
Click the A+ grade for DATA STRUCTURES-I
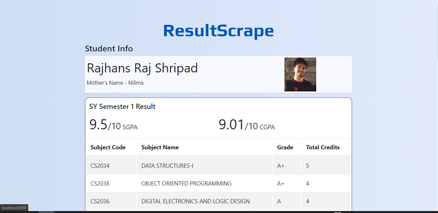pos(281,165)
